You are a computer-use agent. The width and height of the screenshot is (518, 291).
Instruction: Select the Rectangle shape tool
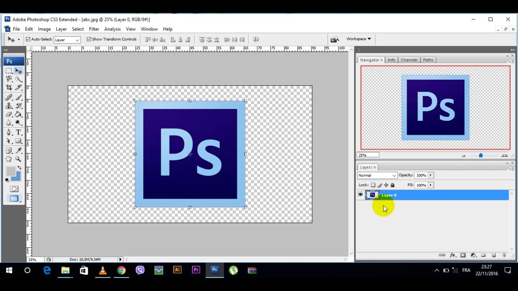pos(19,141)
